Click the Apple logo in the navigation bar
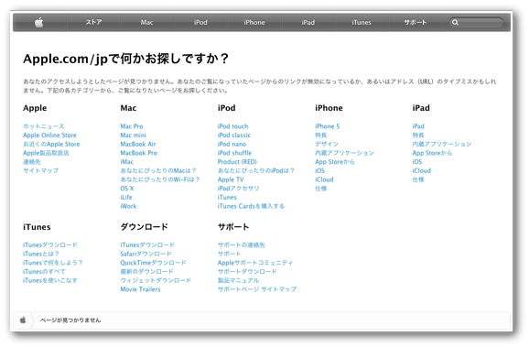 click(39, 22)
